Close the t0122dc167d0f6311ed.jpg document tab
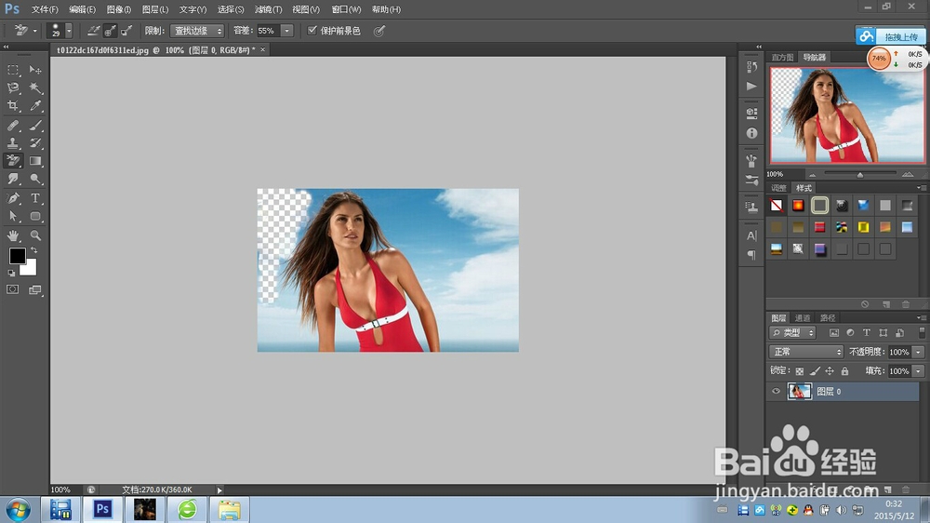 tap(263, 50)
